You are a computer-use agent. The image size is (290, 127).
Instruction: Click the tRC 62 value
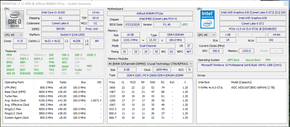[x=172, y=52]
